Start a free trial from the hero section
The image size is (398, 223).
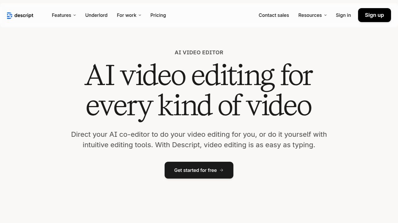click(199, 170)
